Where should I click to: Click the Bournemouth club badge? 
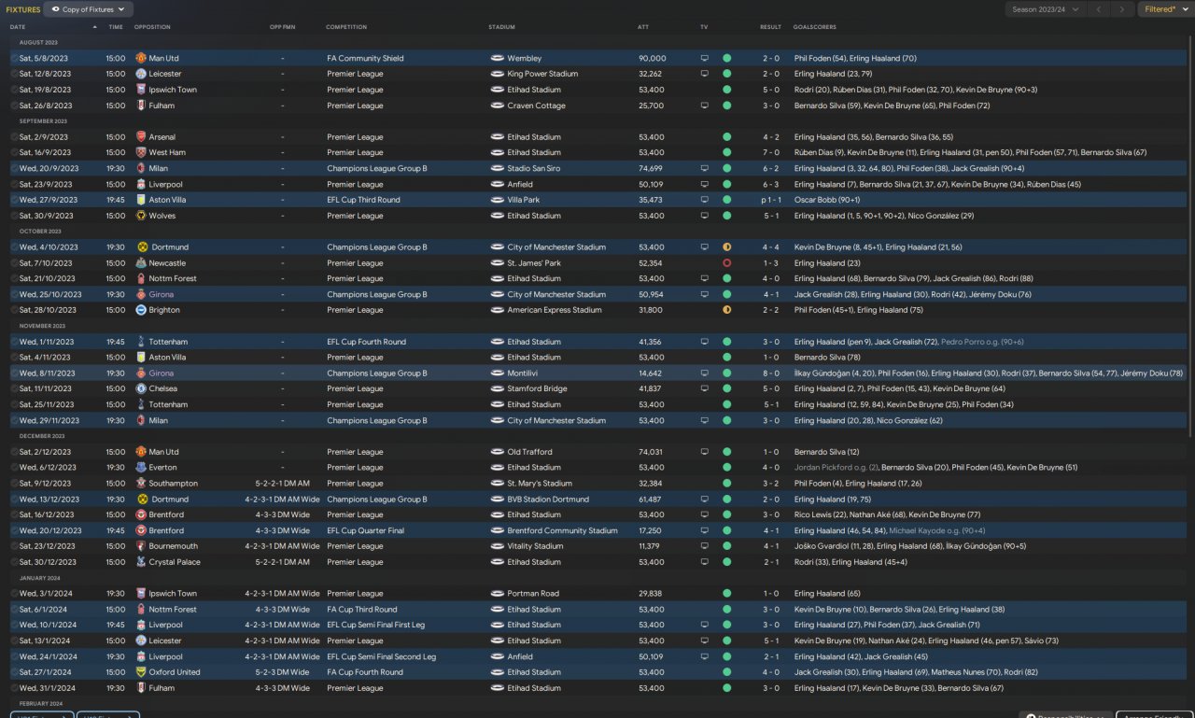point(141,546)
